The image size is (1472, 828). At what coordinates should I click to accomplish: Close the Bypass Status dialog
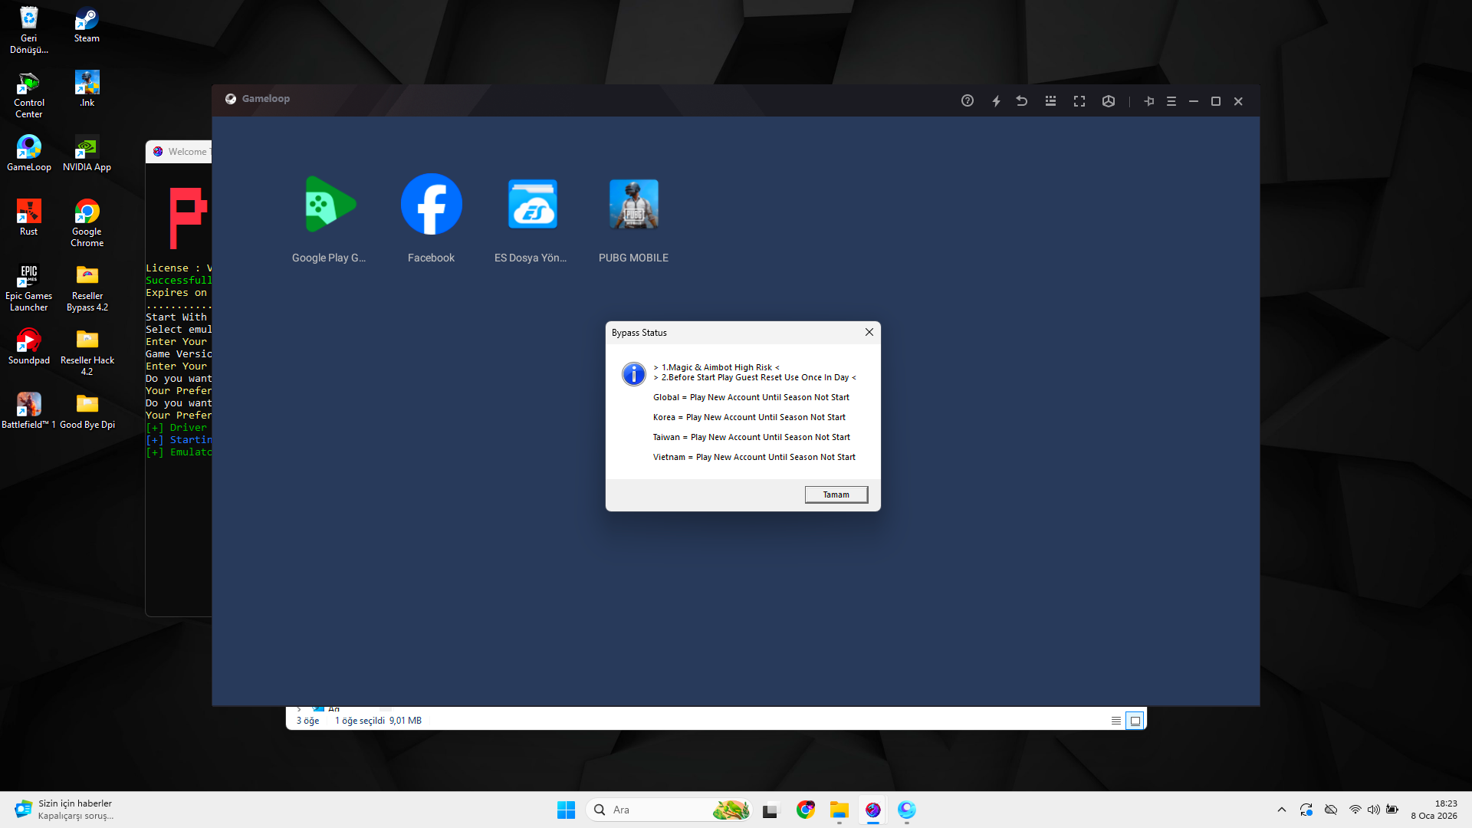869,332
